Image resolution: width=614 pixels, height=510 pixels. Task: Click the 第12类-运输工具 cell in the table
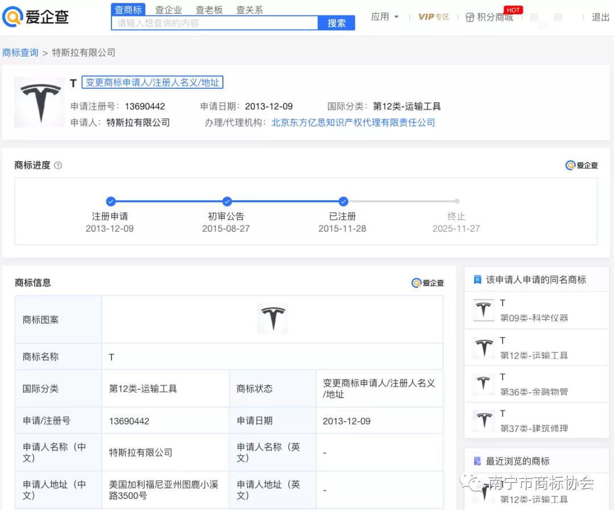click(x=165, y=389)
